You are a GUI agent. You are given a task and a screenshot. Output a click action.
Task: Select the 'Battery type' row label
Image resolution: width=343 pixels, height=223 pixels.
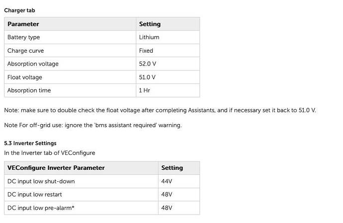(x=24, y=37)
